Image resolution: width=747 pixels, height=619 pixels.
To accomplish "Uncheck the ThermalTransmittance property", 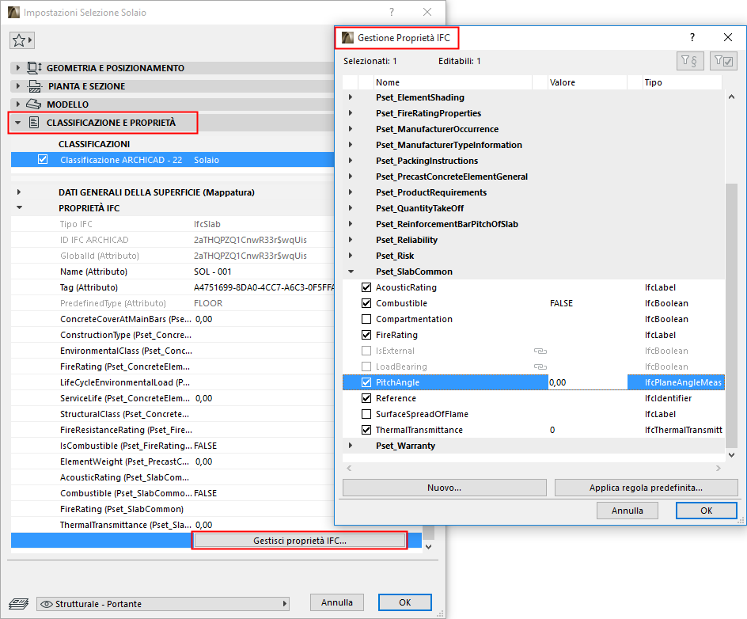I will (x=366, y=430).
